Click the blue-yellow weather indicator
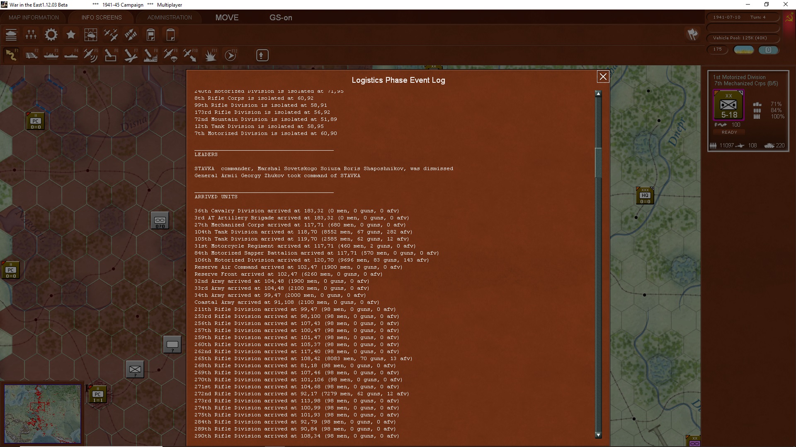This screenshot has height=447, width=796. click(x=744, y=50)
